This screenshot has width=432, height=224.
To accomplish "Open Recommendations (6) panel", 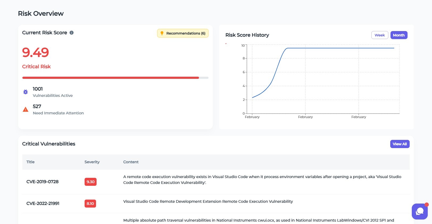I will [x=183, y=33].
